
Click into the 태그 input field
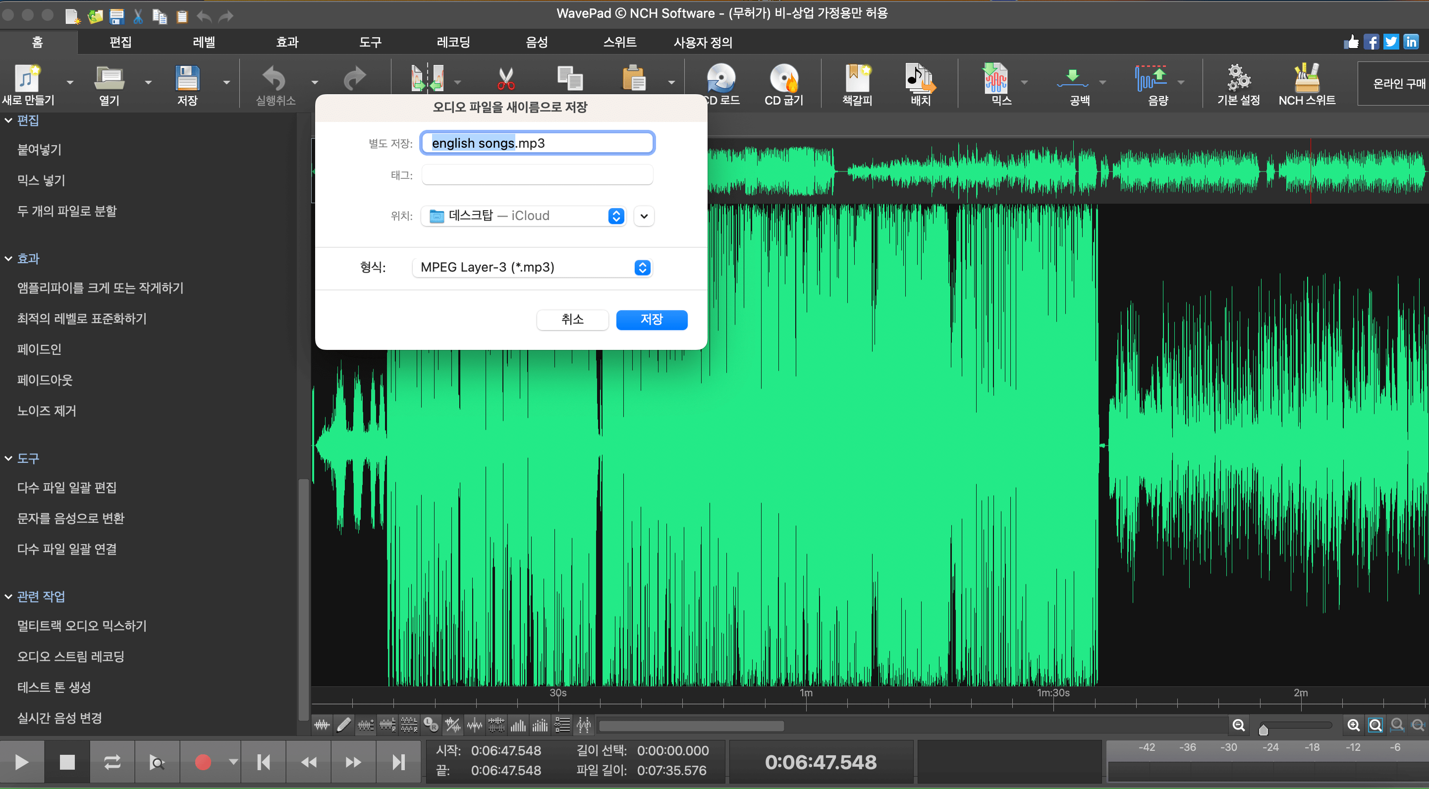[x=537, y=175]
